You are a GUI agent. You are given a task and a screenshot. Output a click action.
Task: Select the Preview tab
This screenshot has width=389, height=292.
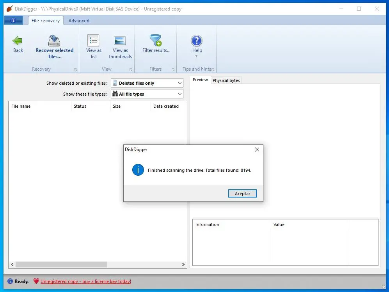pyautogui.click(x=200, y=80)
